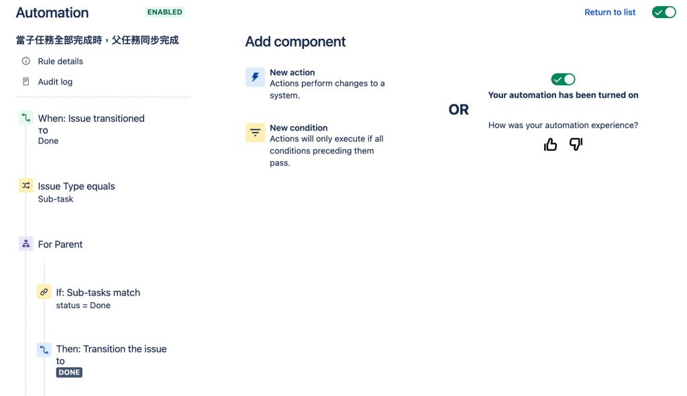
Task: Click the New action lightning bolt icon
Action: [x=255, y=78]
